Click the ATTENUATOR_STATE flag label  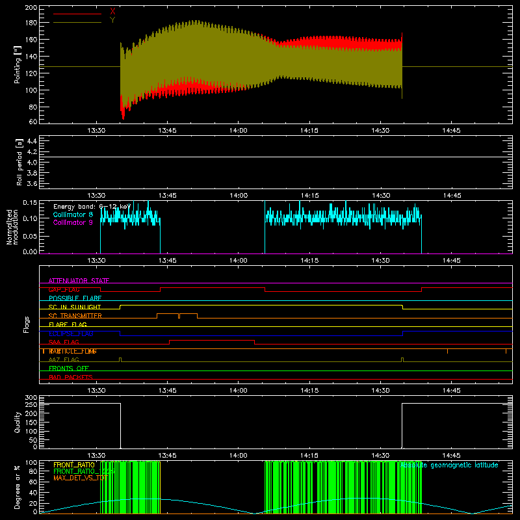pyautogui.click(x=79, y=281)
